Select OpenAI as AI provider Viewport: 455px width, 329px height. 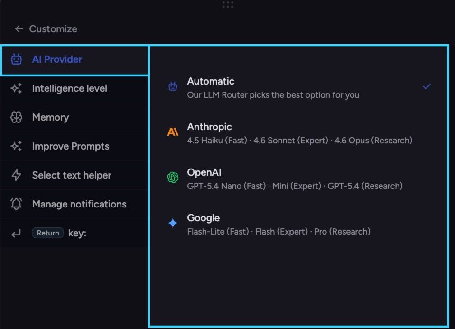click(x=299, y=179)
